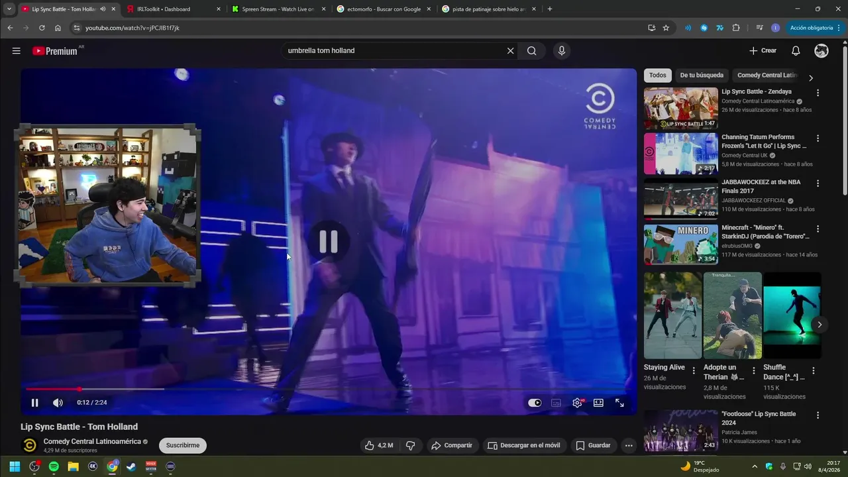Pause the video with the player pause button
Image resolution: width=848 pixels, height=477 pixels.
pos(34,402)
